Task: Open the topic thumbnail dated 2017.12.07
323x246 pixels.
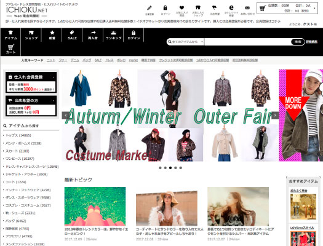Action: coord(238,207)
